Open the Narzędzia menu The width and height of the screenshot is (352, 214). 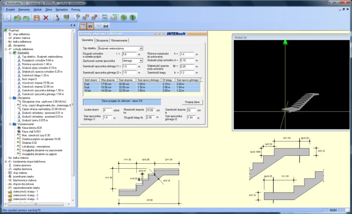62,9
